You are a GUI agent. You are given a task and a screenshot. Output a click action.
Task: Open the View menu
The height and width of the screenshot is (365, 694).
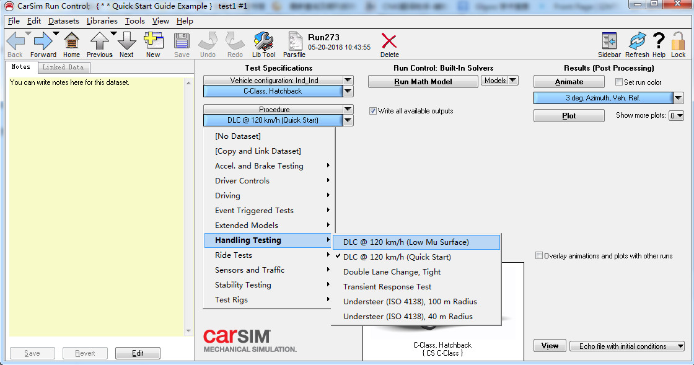pyautogui.click(x=160, y=21)
